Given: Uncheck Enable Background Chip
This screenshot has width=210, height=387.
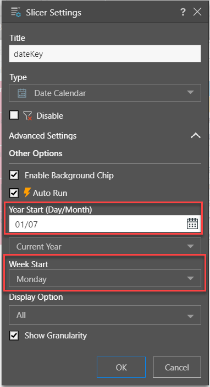Looking at the screenshot, I should pyautogui.click(x=14, y=176).
